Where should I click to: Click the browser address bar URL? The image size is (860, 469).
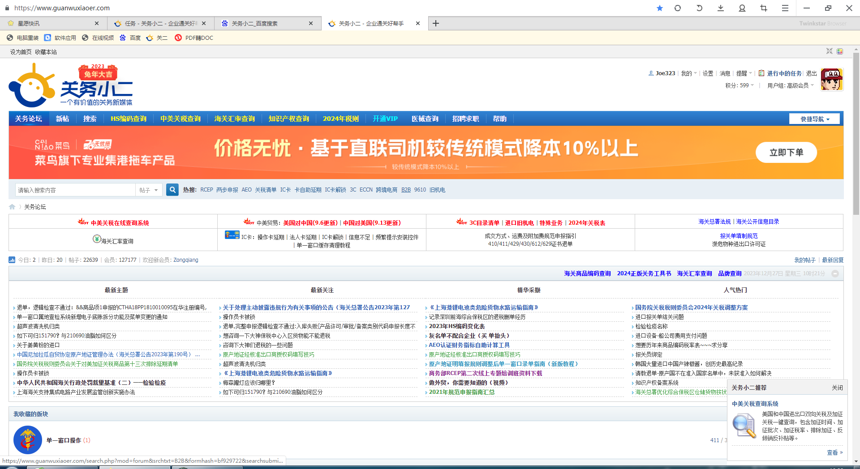[x=62, y=8]
